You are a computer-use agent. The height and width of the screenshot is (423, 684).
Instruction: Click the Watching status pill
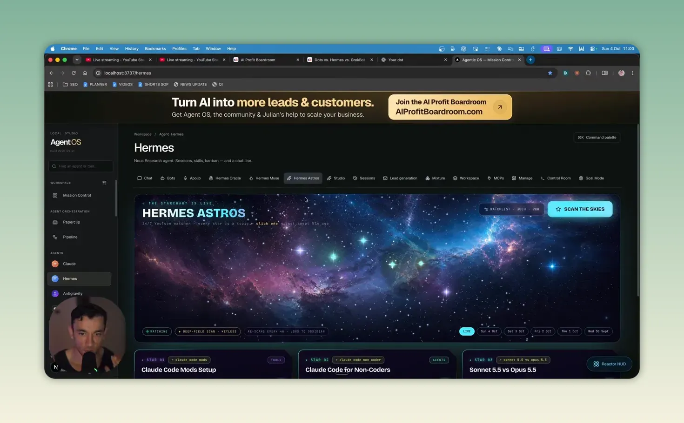pos(157,331)
